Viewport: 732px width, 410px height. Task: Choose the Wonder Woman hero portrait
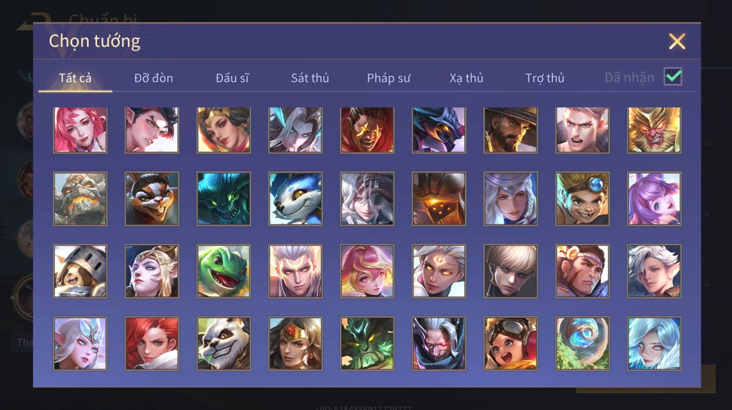(x=295, y=343)
